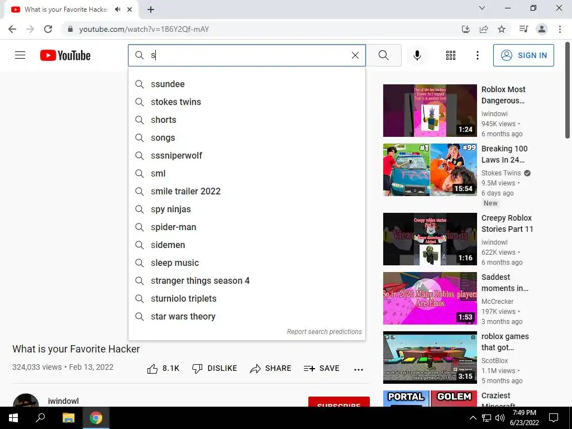Go to the YouTube home logo
The width and height of the screenshot is (572, 429).
pyautogui.click(x=65, y=55)
